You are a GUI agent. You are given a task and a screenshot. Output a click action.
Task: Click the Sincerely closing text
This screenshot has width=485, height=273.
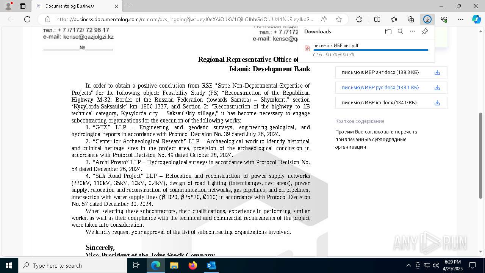[100, 248]
